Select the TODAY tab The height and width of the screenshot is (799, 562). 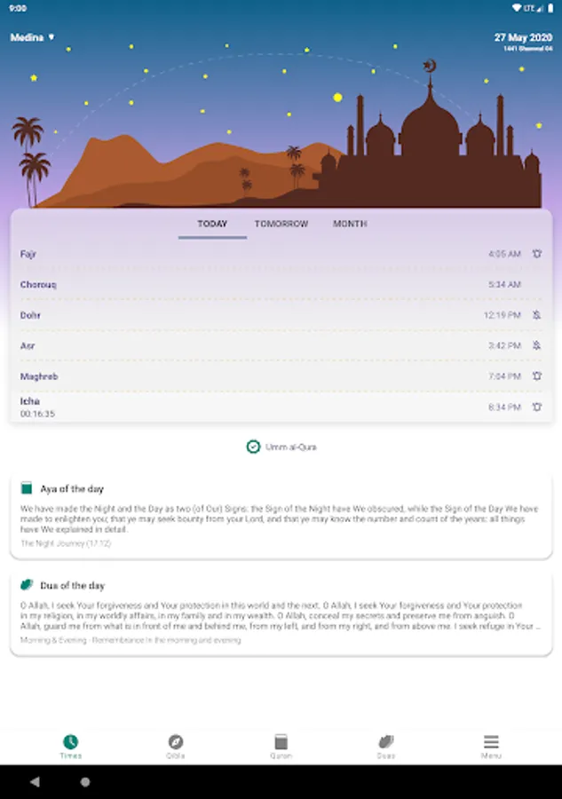212,224
